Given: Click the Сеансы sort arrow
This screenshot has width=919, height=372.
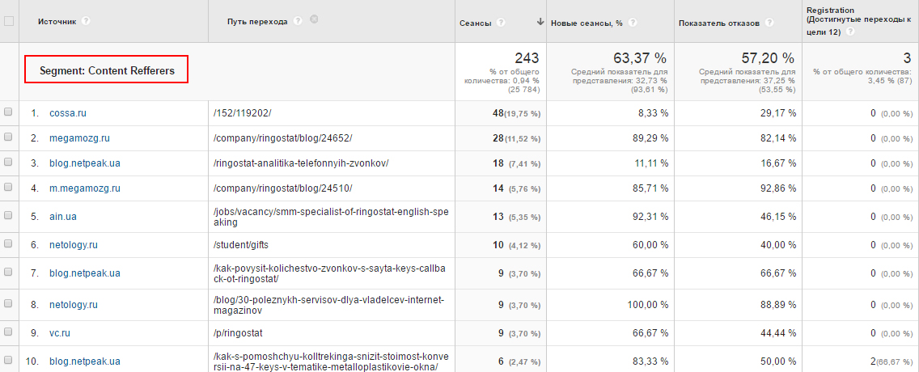Looking at the screenshot, I should tap(540, 23).
